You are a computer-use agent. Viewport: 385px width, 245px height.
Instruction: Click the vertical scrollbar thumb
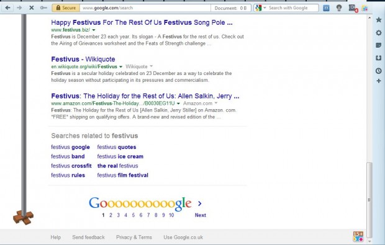369,200
